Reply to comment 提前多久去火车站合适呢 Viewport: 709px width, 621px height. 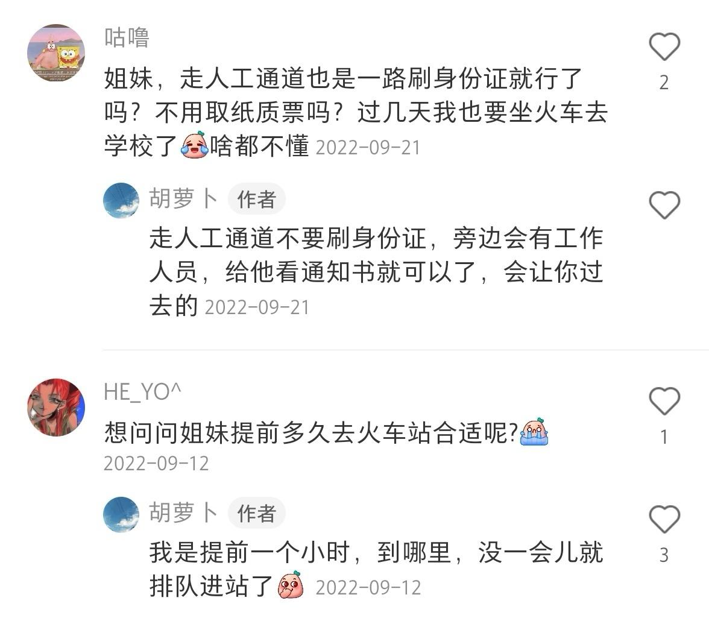[x=326, y=433]
